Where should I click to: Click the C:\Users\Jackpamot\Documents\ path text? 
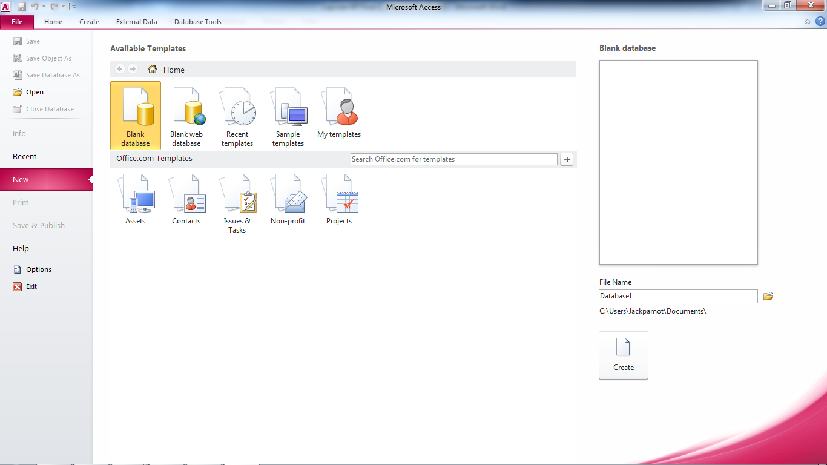653,311
